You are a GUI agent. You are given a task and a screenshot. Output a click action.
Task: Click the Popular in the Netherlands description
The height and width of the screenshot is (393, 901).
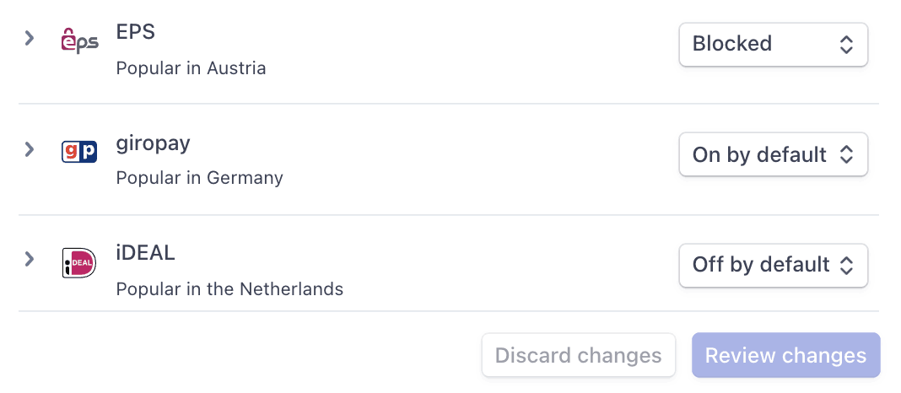pos(229,288)
